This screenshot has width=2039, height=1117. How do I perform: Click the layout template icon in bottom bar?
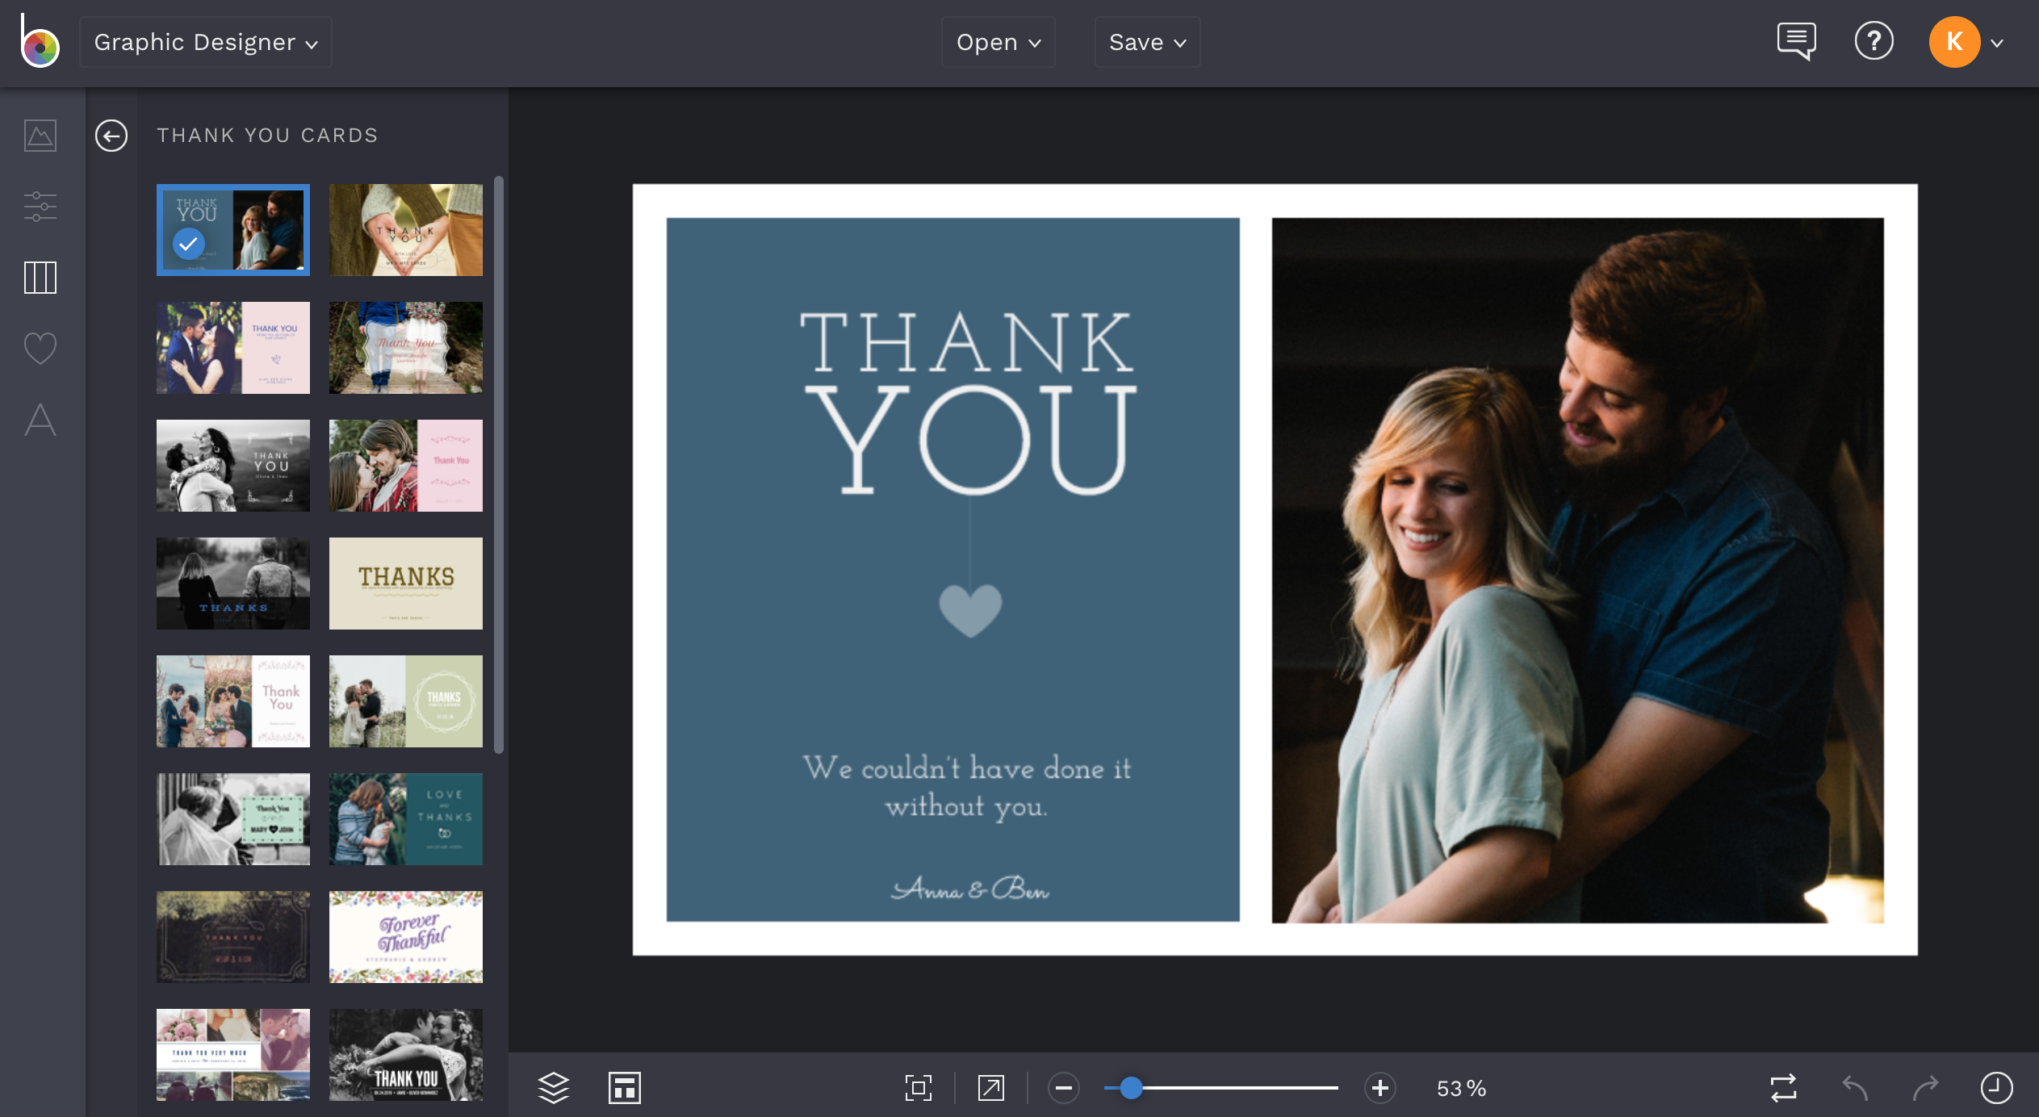[x=625, y=1088]
